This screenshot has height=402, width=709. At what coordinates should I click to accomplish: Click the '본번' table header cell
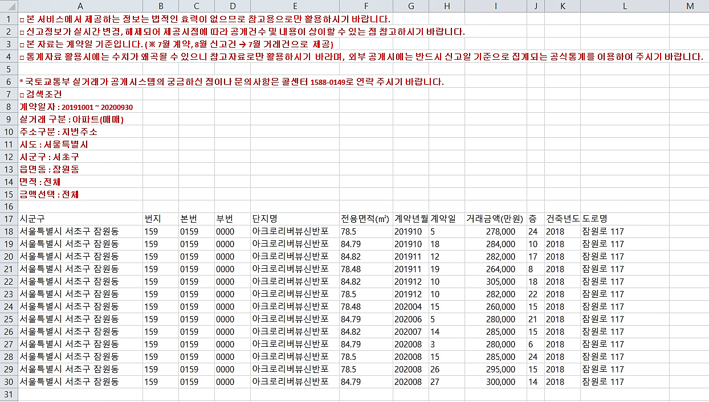[197, 219]
